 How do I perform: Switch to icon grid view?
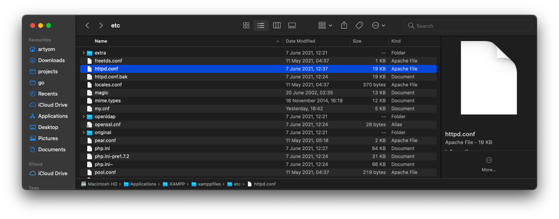click(246, 25)
